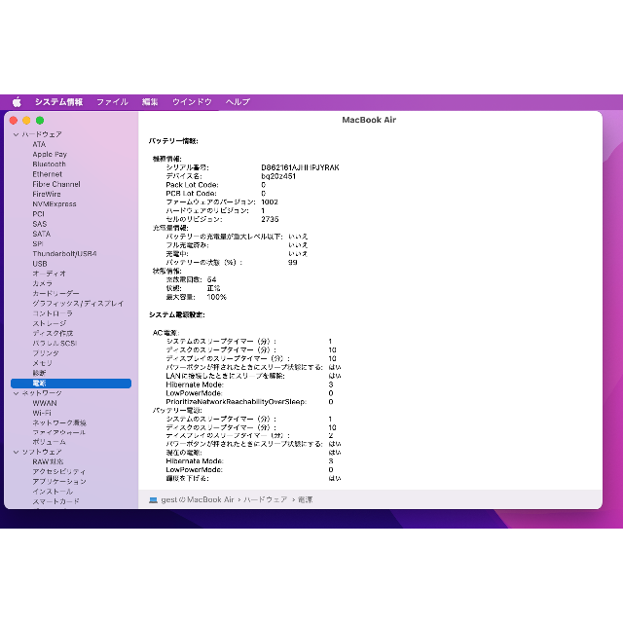Select オーディオ in the sidebar
Screen dimensions: 623x623
(x=50, y=274)
